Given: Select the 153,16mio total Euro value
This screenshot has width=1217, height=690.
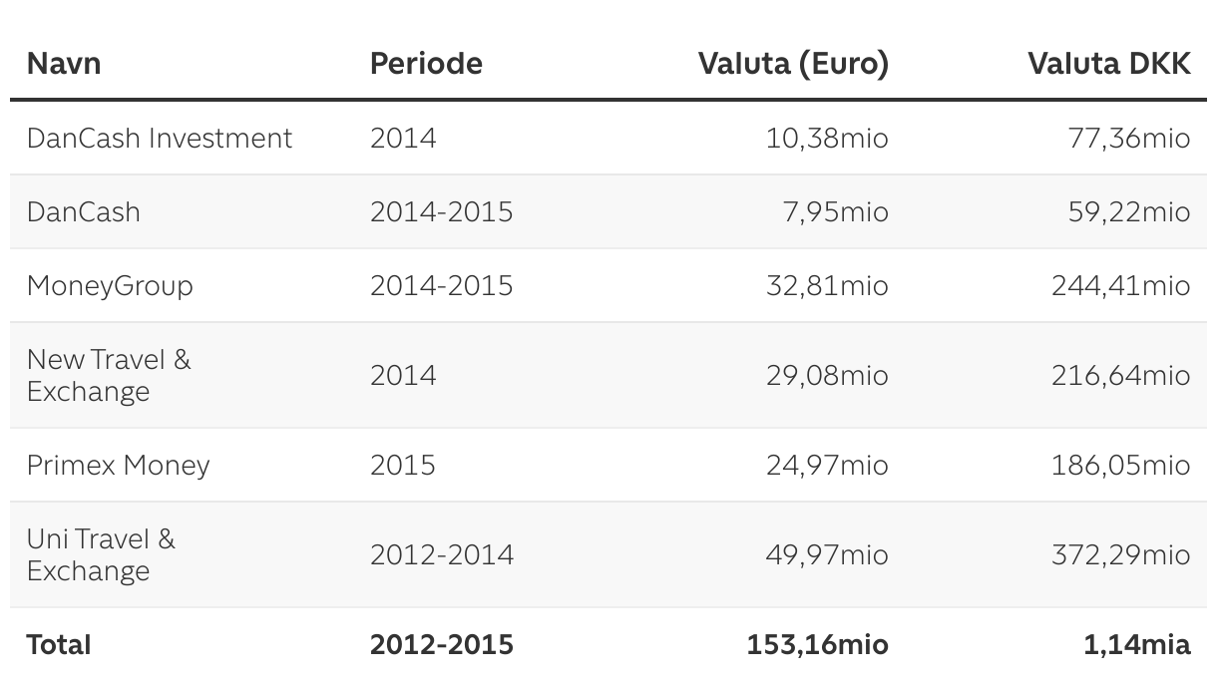Looking at the screenshot, I should [x=818, y=644].
